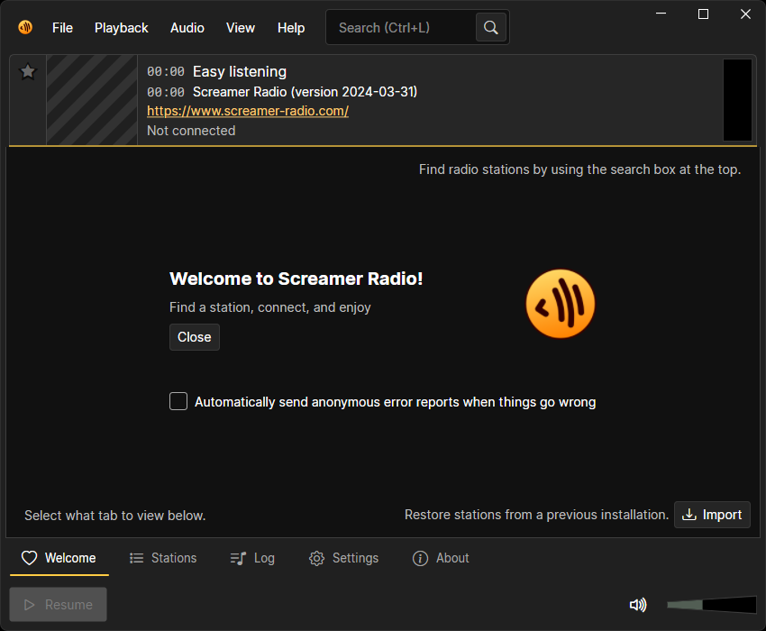Mute audio with the speaker icon

click(638, 605)
